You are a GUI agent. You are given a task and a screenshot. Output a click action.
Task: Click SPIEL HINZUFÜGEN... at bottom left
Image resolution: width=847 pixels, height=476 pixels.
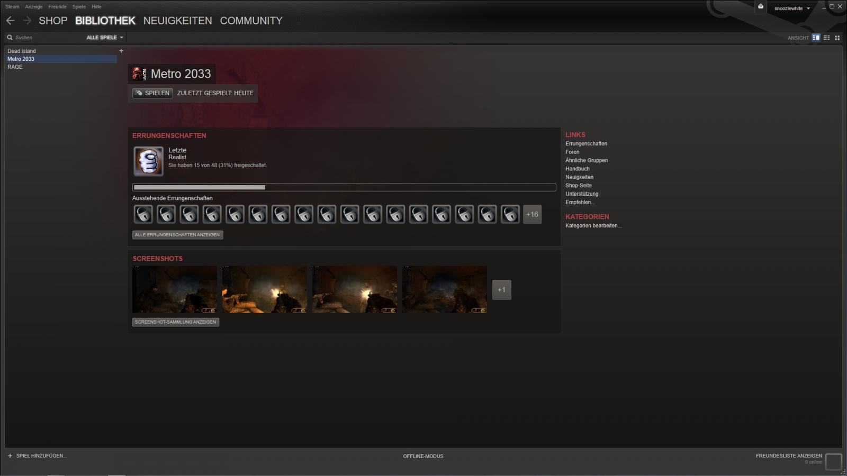[x=37, y=456]
